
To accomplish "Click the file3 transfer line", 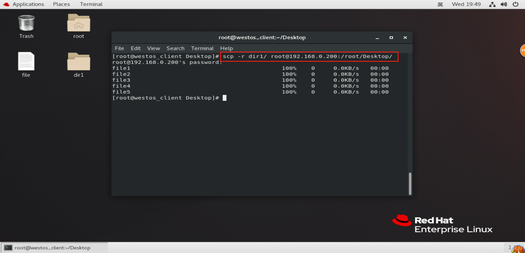I will click(250, 80).
